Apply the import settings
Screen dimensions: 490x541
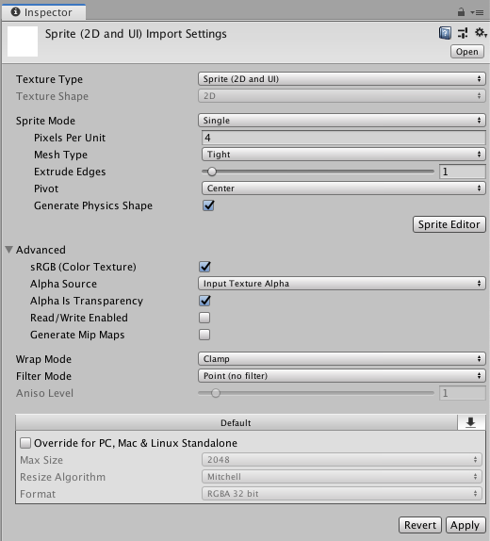(x=465, y=525)
